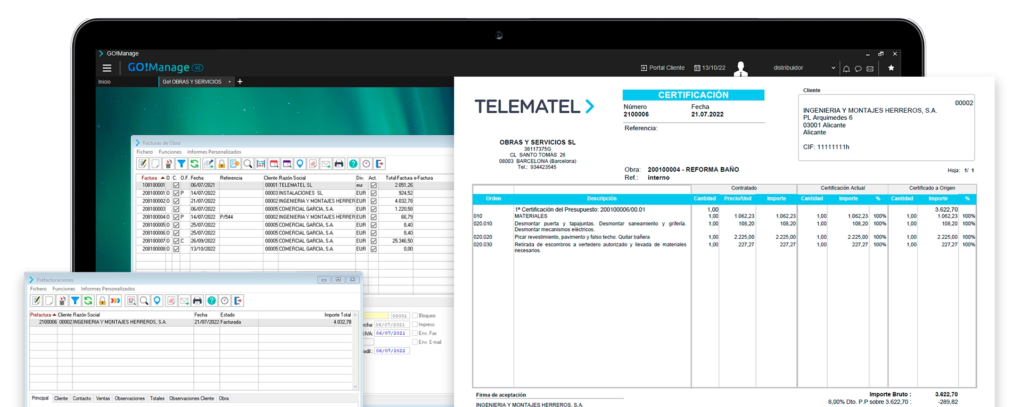Open Funciones menu in Prefacturaciones window
The width and height of the screenshot is (1022, 407).
pos(64,289)
